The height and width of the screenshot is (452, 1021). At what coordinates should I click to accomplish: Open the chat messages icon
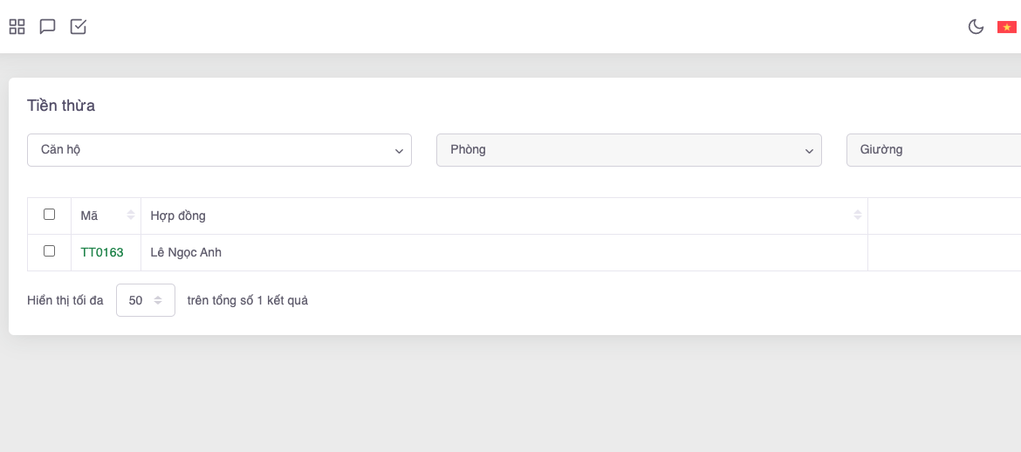(x=48, y=27)
